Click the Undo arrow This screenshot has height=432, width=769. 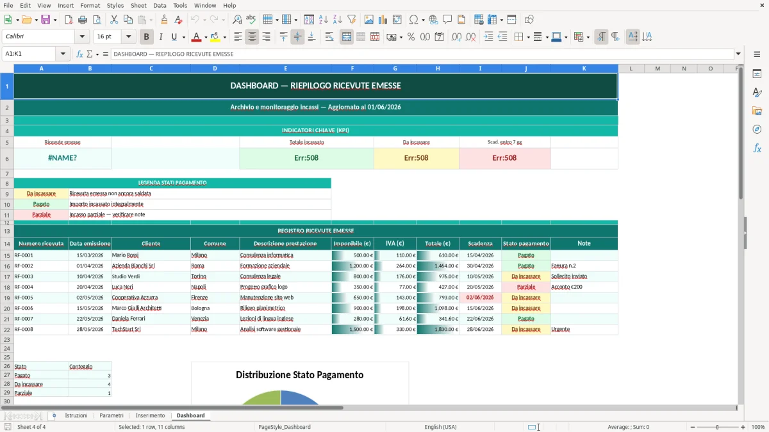pyautogui.click(x=196, y=20)
